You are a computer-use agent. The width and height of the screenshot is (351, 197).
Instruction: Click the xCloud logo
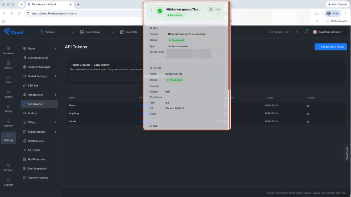13,32
